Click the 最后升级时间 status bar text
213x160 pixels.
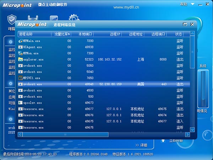click(x=30, y=154)
